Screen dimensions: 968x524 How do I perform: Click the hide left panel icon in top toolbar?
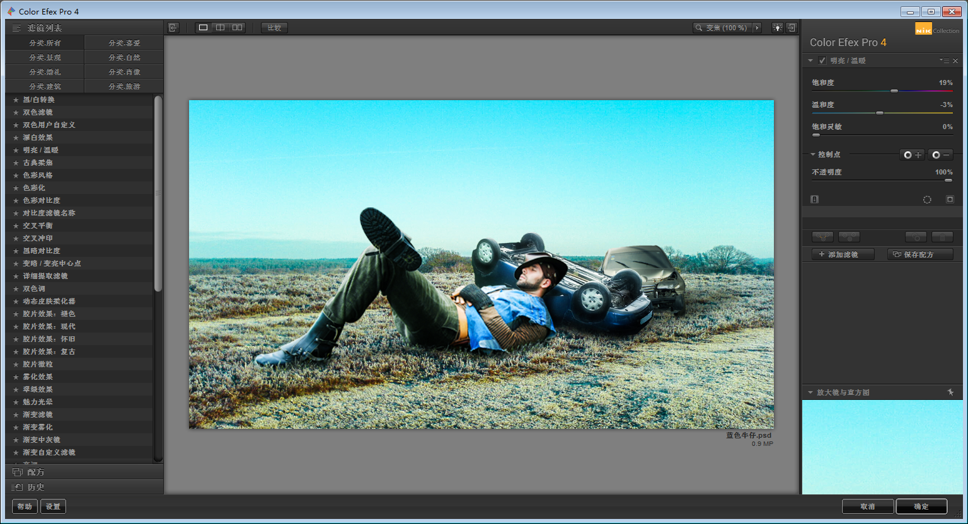pyautogui.click(x=173, y=28)
